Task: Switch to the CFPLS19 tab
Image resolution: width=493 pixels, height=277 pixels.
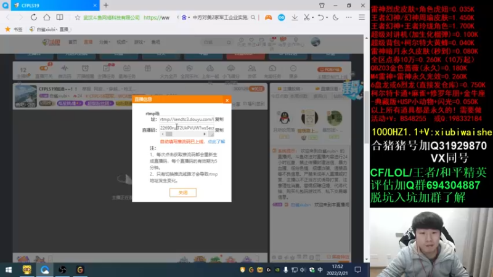Action: click(55, 6)
